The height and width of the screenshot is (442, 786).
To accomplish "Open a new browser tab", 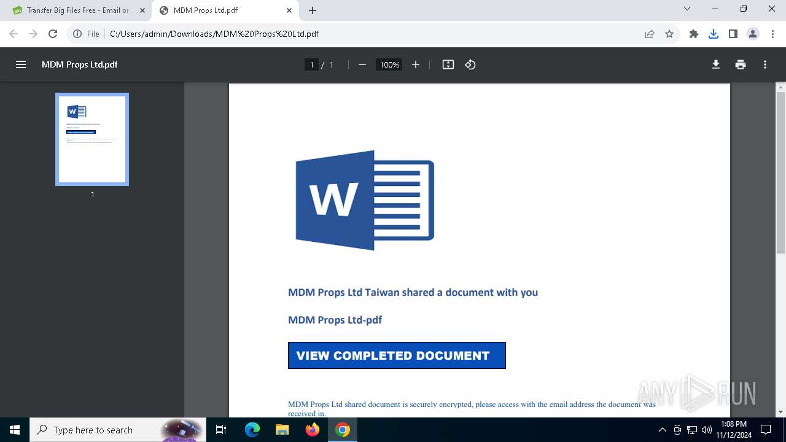I will 313,10.
